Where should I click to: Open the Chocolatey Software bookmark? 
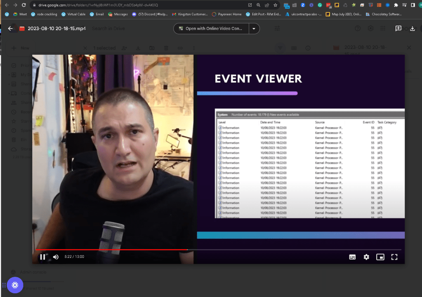coord(384,14)
